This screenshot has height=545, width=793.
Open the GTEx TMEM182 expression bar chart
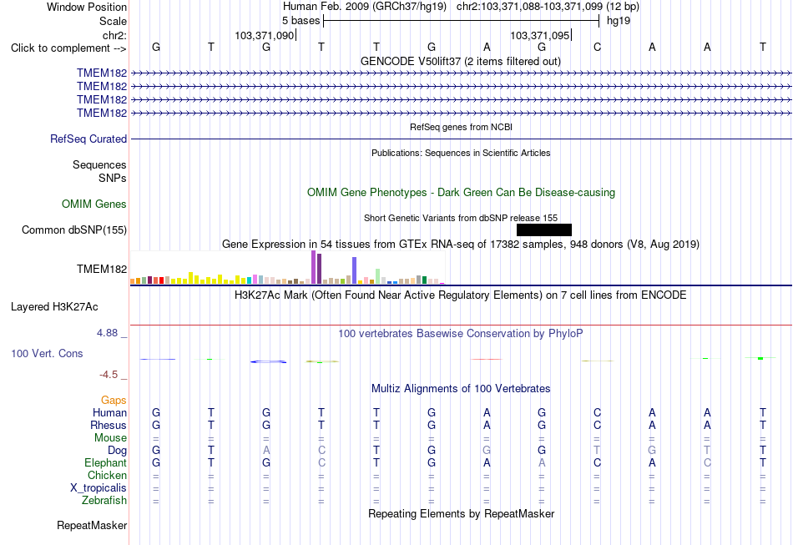(x=287, y=267)
